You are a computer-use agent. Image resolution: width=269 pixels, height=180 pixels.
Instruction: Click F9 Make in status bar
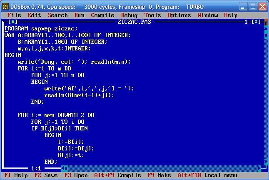[159, 175]
